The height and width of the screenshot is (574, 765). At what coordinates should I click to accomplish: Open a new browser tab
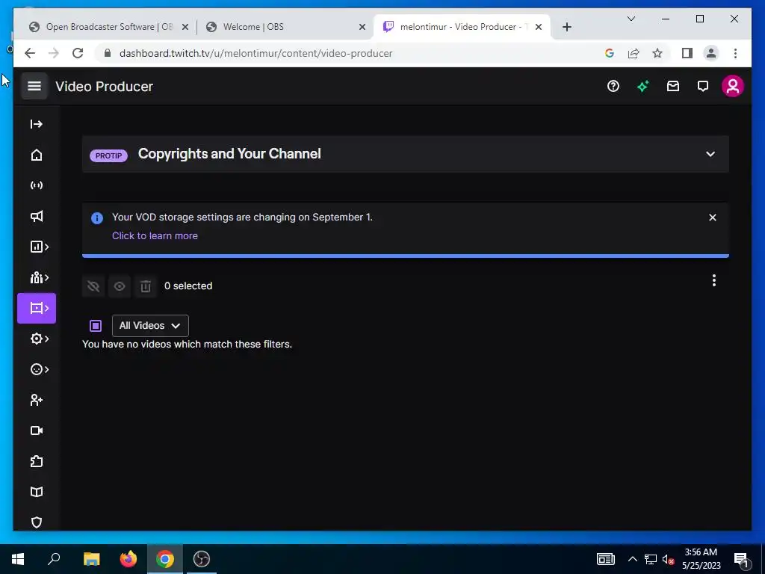pos(567,27)
